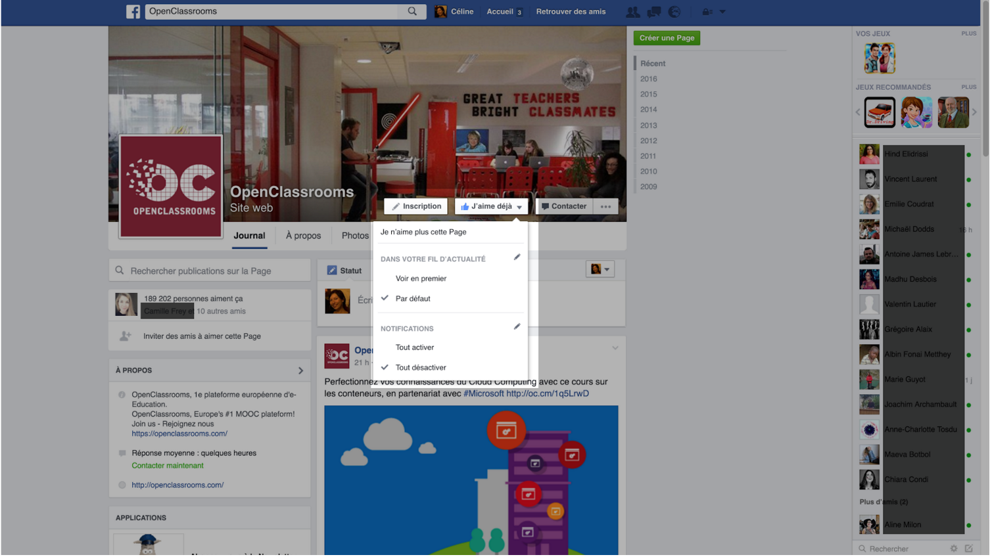
Task: Open the #Microsoft hashtag link
Action: coord(484,394)
